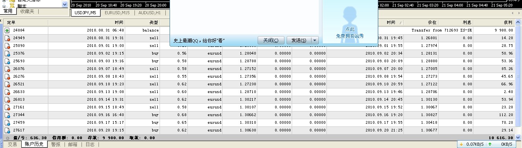522x148 pixels.
Task: Open the dropdown arrow beside 发送(S) button
Action: click(x=315, y=40)
